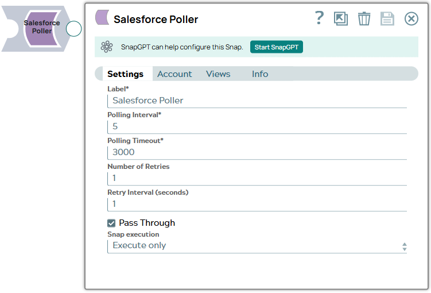Click the Polling Interval field
Viewport: 431px width, 293px height.
[x=257, y=126]
